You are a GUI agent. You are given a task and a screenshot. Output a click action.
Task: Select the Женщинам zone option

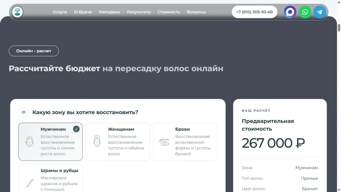coord(118,142)
